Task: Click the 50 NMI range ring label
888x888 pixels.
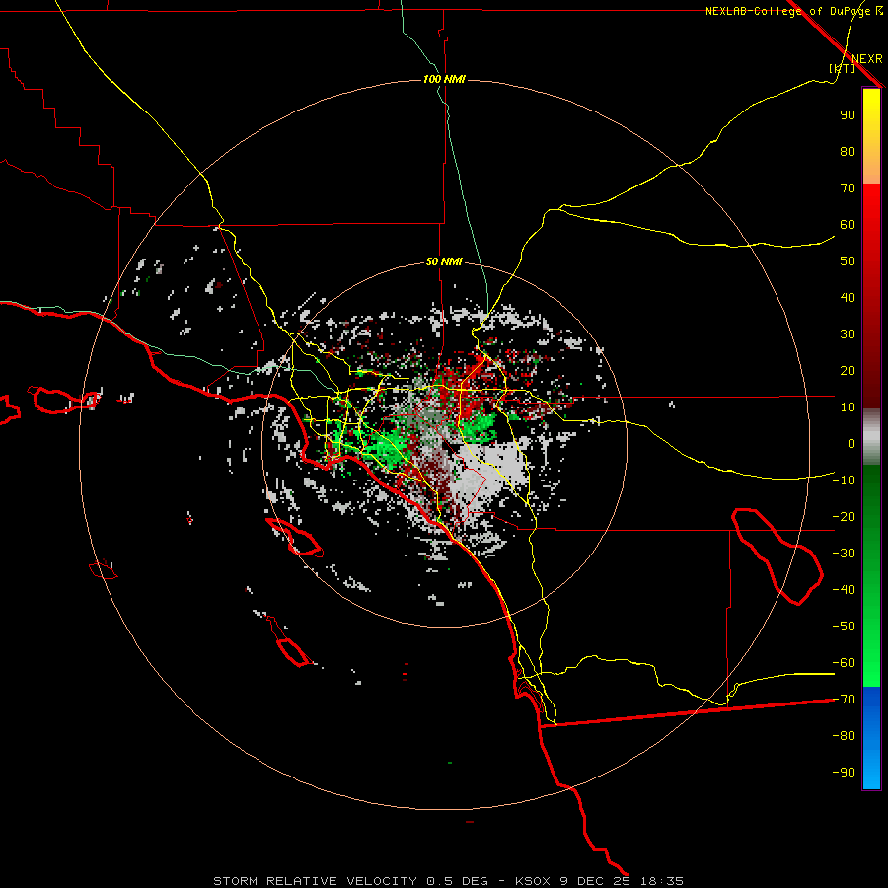Action: (444, 261)
